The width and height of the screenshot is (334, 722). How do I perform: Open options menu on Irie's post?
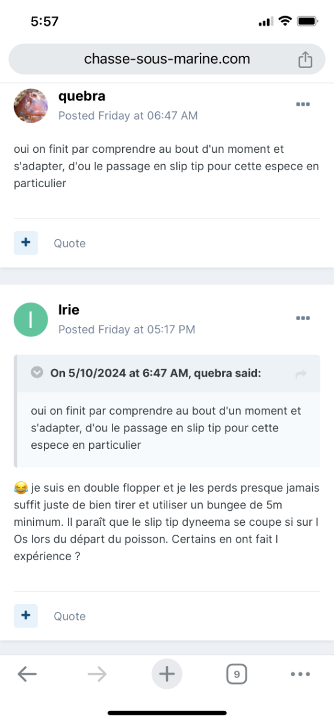click(x=303, y=318)
